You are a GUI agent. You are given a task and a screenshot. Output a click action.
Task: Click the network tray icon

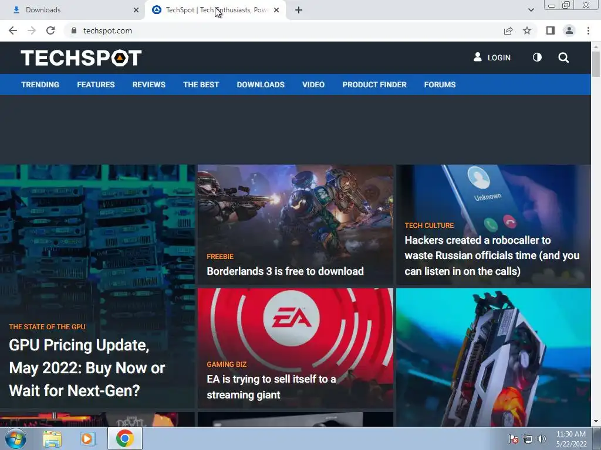click(x=528, y=439)
